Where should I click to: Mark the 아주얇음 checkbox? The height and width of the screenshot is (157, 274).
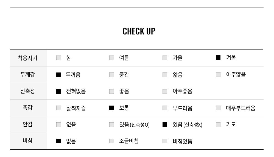pos(218,74)
